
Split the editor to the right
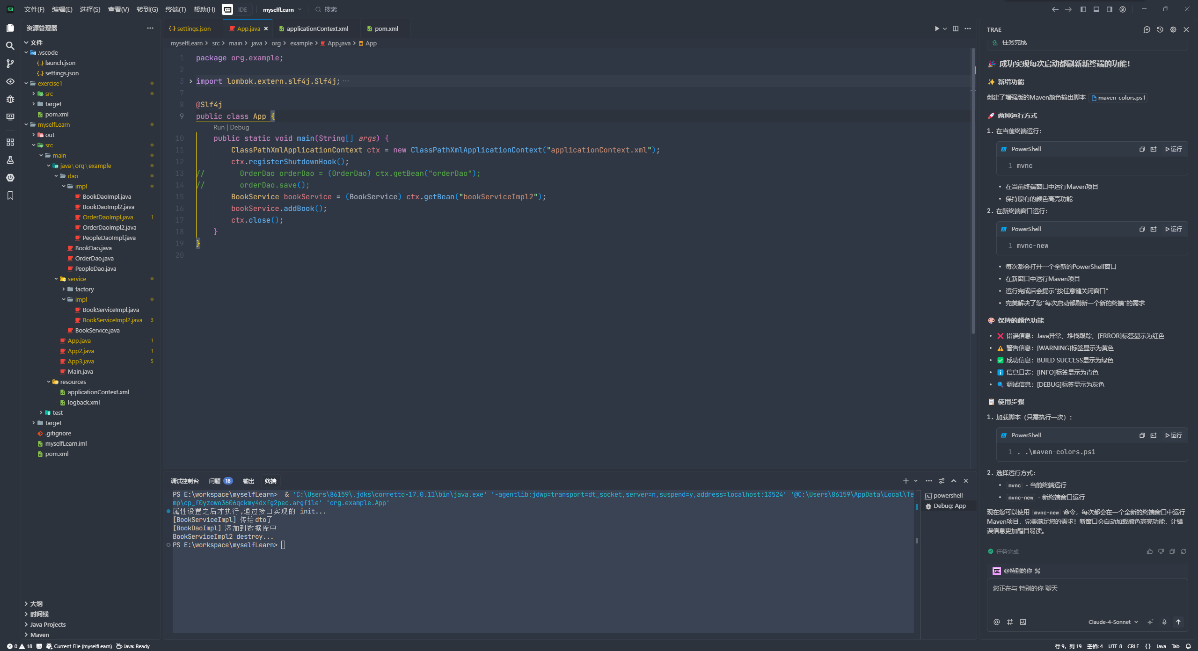955,29
